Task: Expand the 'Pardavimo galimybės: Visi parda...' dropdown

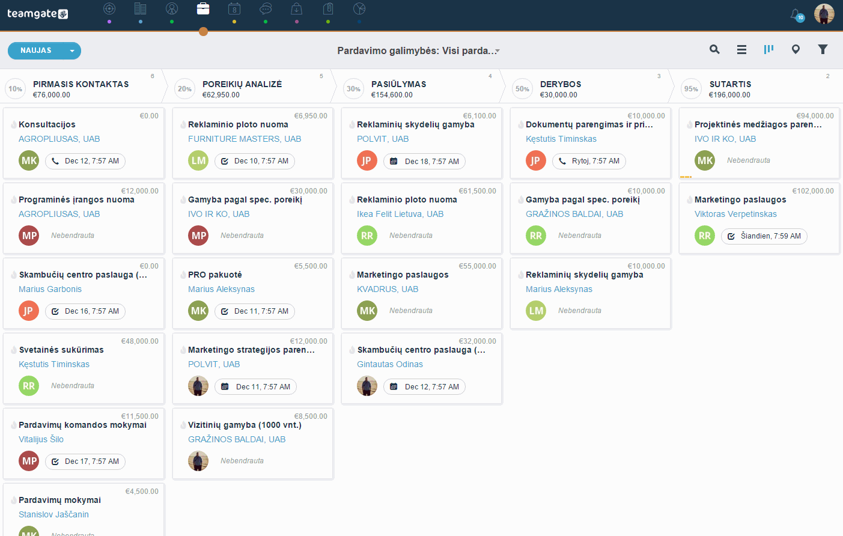Action: (418, 50)
